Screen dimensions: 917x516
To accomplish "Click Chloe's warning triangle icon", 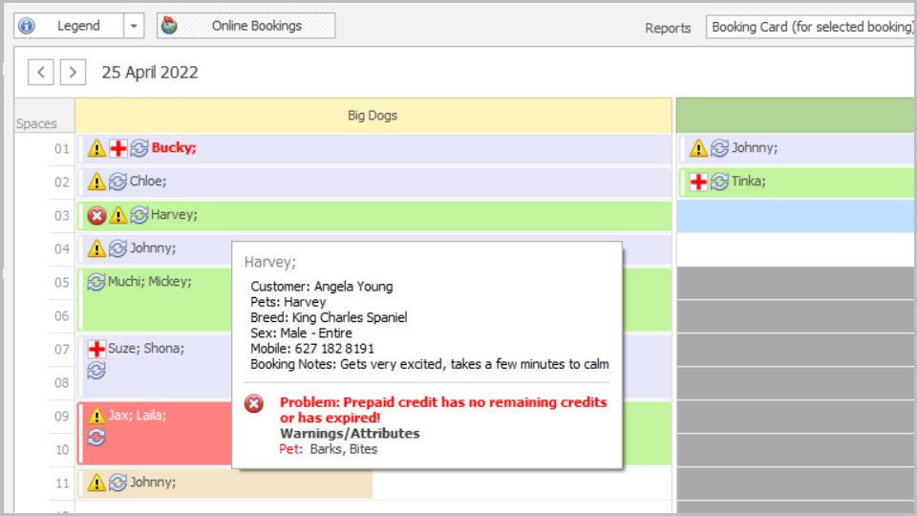I will pos(97,182).
